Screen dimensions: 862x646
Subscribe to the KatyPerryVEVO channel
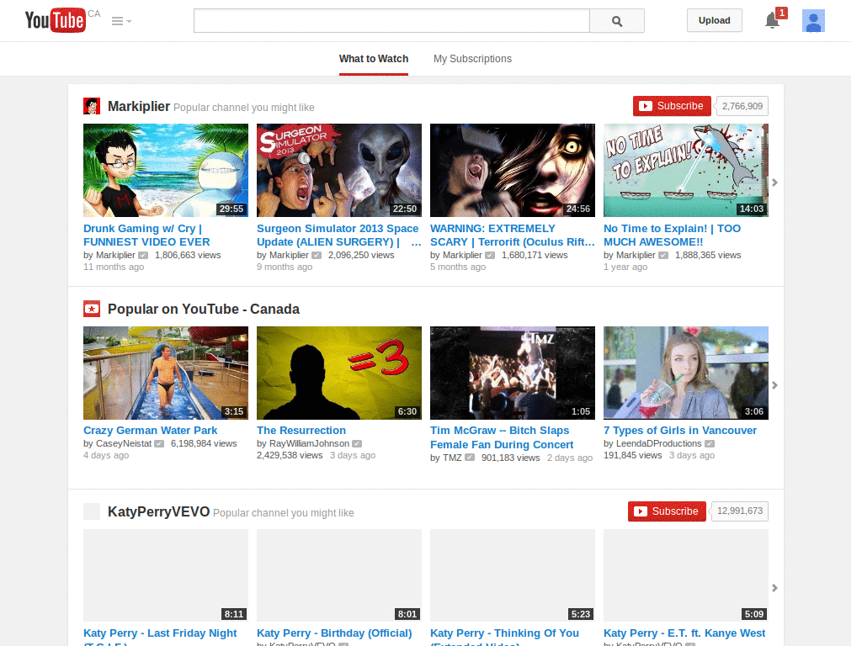coord(667,511)
